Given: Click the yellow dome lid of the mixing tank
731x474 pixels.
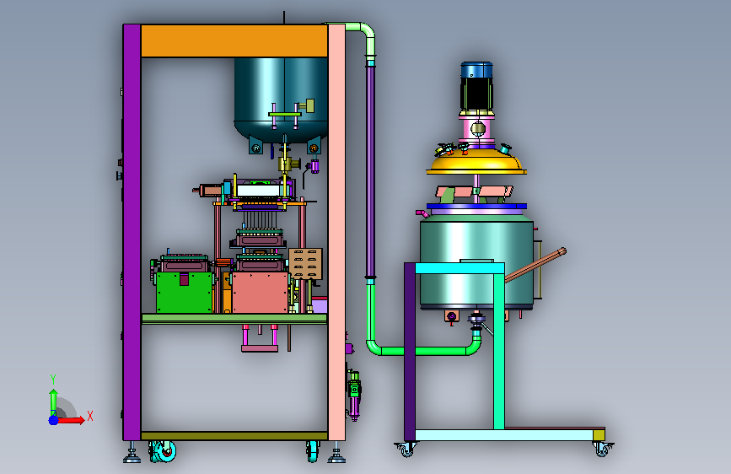Looking at the screenshot, I should click(476, 162).
